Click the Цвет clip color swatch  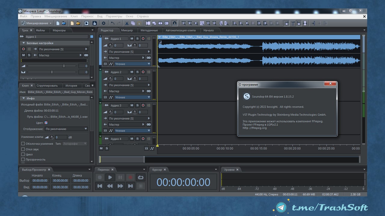[46, 123]
